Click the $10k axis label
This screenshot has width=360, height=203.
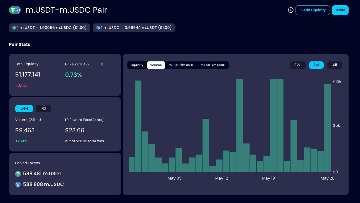coord(337,82)
